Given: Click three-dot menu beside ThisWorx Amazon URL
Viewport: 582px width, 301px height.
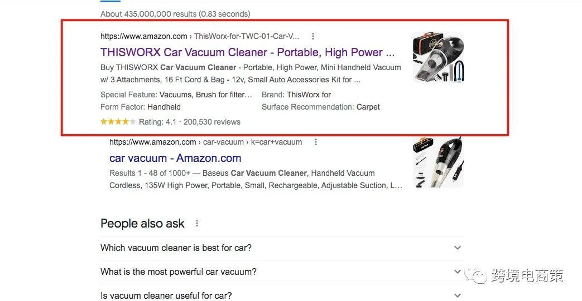Looking at the screenshot, I should [x=313, y=36].
